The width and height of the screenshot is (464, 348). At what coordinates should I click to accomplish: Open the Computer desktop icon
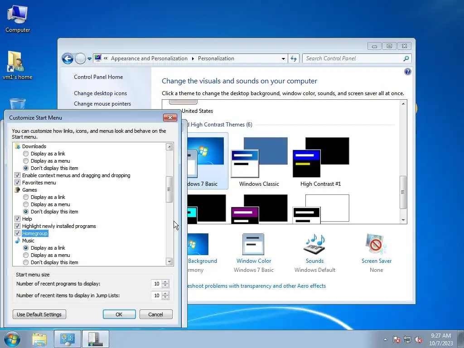18,19
